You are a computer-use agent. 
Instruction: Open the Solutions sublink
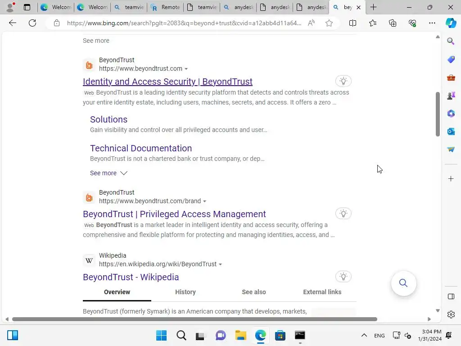point(108,119)
